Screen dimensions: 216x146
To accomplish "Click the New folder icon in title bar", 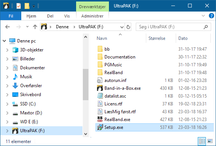I will [27, 6].
